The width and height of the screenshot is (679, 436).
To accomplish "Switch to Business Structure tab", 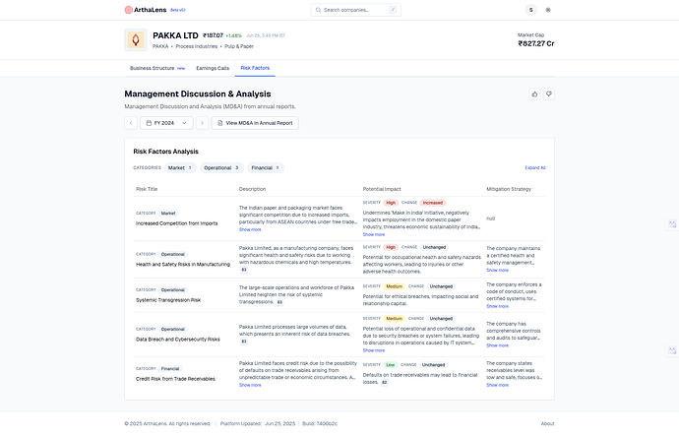I will (157, 68).
